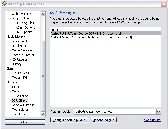The width and height of the screenshot is (168, 129).
Task: Click the Uninstall plug-in button
Action: point(103,120)
